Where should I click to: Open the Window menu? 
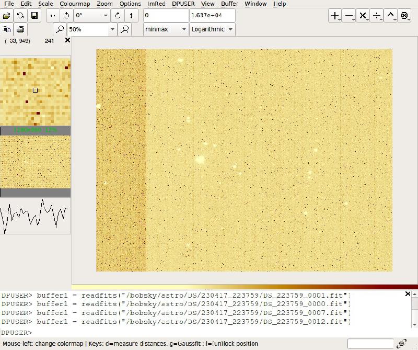click(256, 4)
